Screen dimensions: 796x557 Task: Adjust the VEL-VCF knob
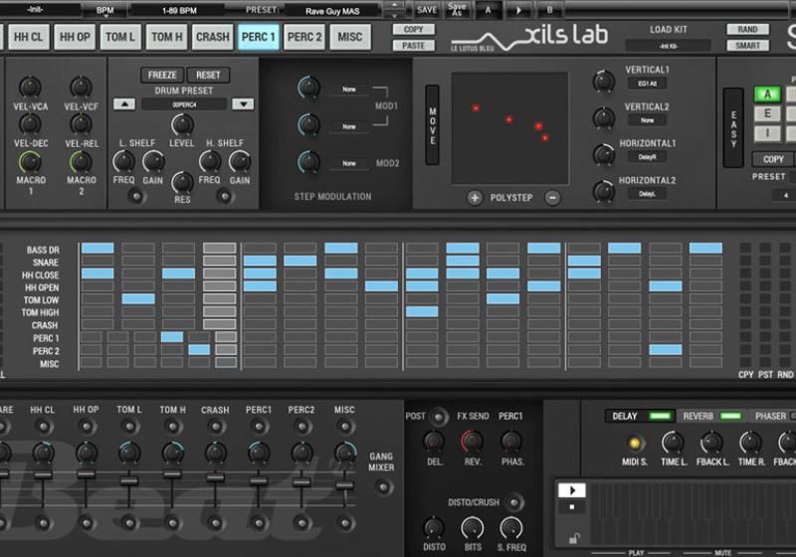tap(81, 87)
